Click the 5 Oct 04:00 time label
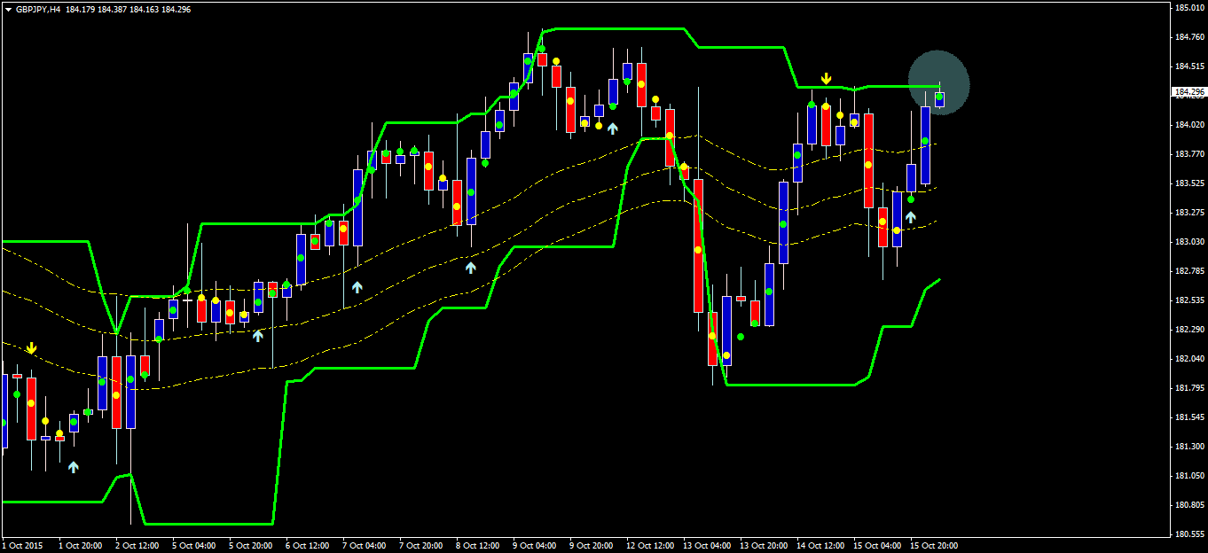The width and height of the screenshot is (1208, 553). (x=193, y=546)
